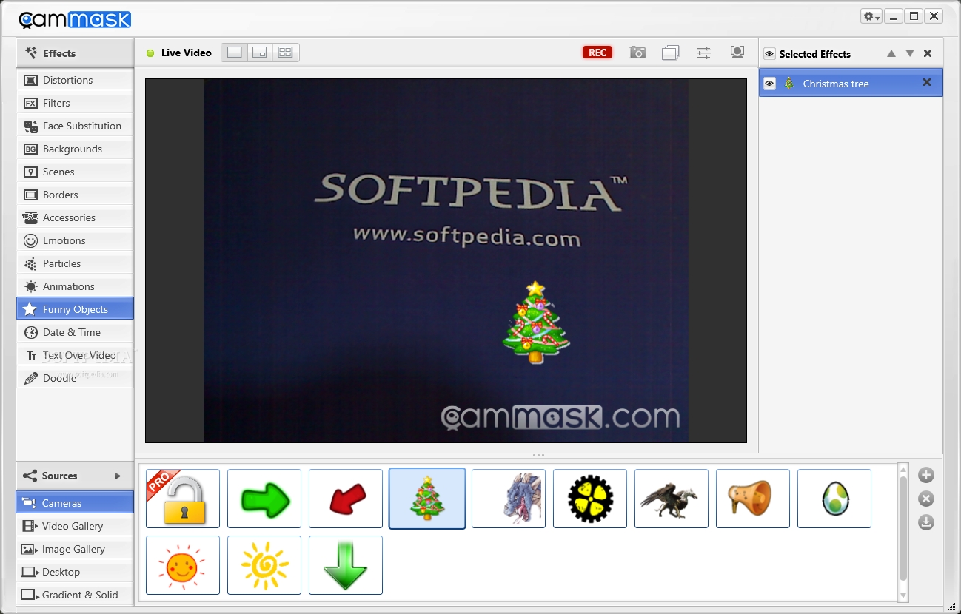
Task: Add the yellow spiral sun object
Action: tap(264, 565)
